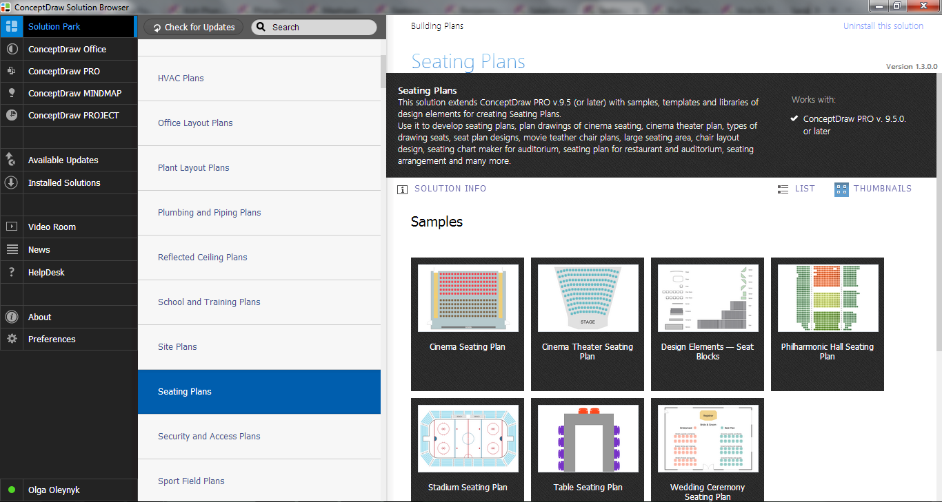Click the large Seating Plans title
942x502 pixels.
pyautogui.click(x=468, y=61)
